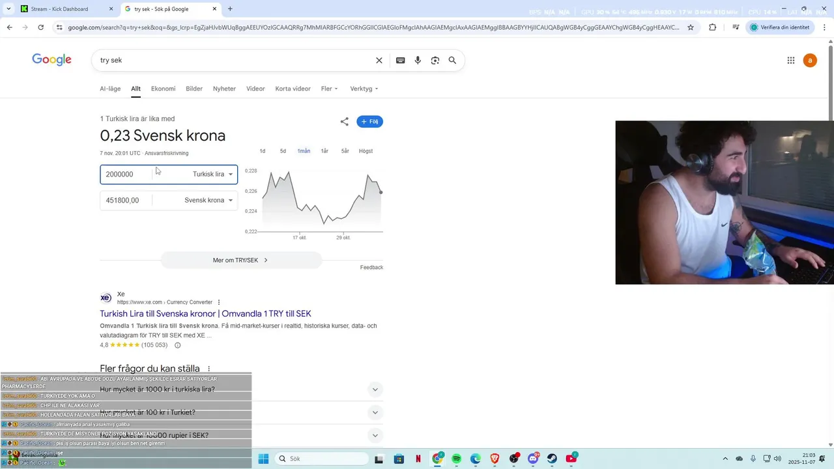Show the 5år chart range
Screen dimensions: 834x469
point(345,151)
